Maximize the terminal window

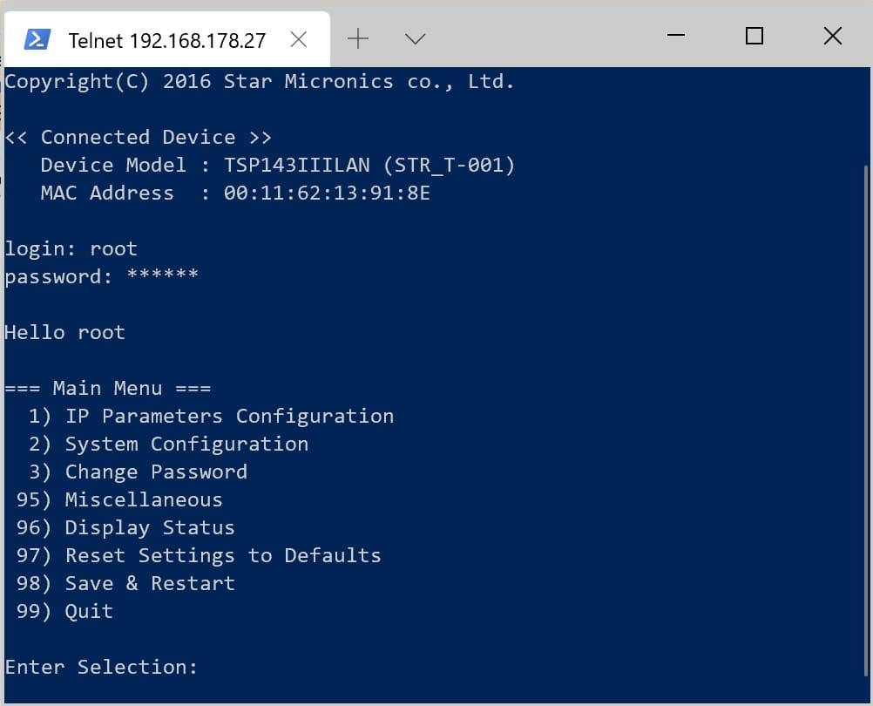754,36
